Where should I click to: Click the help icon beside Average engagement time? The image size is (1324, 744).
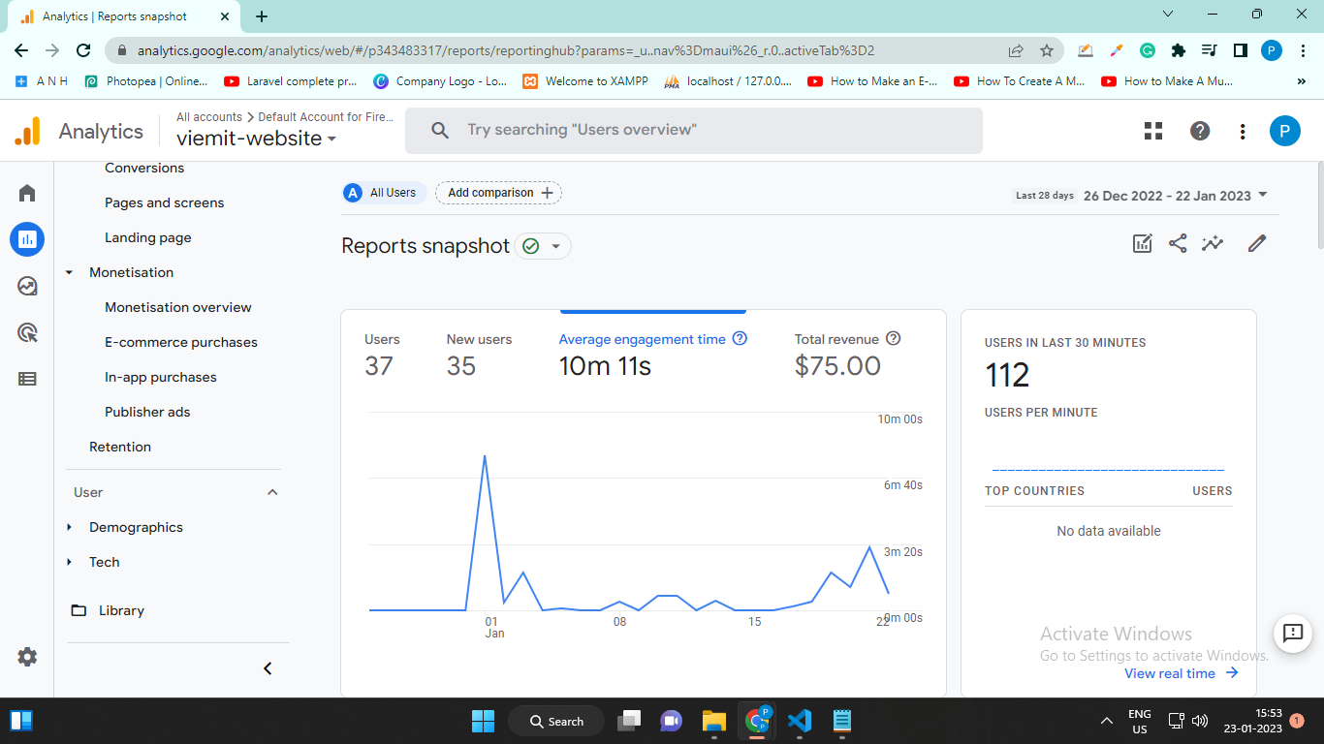pyautogui.click(x=740, y=339)
